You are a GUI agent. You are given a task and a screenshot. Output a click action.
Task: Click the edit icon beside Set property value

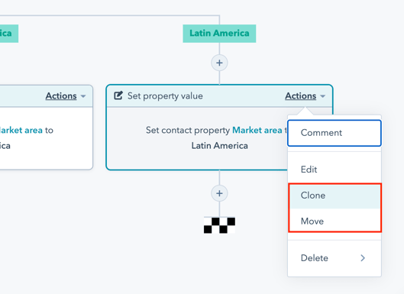tap(118, 95)
